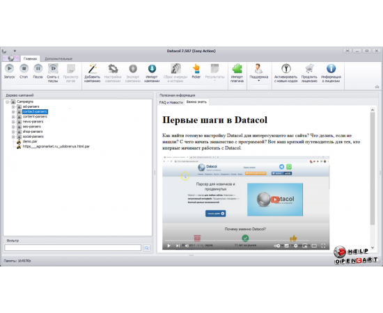
Task: Click the info panel vertical scrollbar thumb
Action: click(x=373, y=168)
